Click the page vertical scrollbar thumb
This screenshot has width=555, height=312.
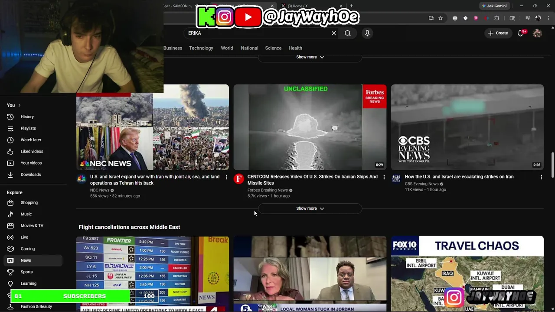coord(552,165)
